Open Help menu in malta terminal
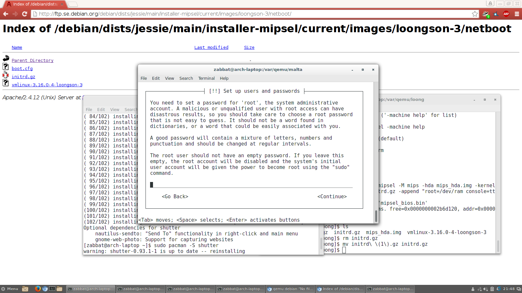The width and height of the screenshot is (522, 293). 224,78
